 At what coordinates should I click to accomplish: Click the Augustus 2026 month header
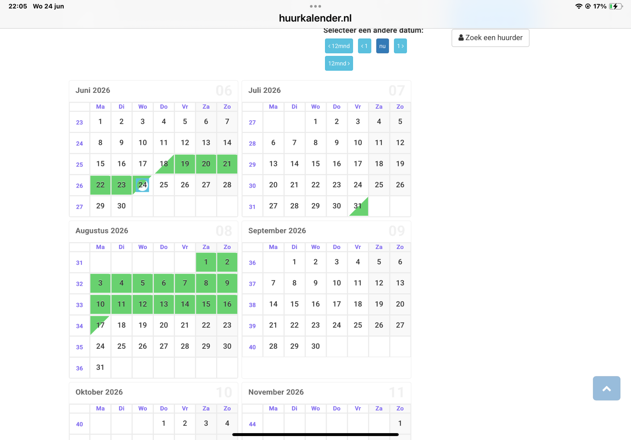102,231
